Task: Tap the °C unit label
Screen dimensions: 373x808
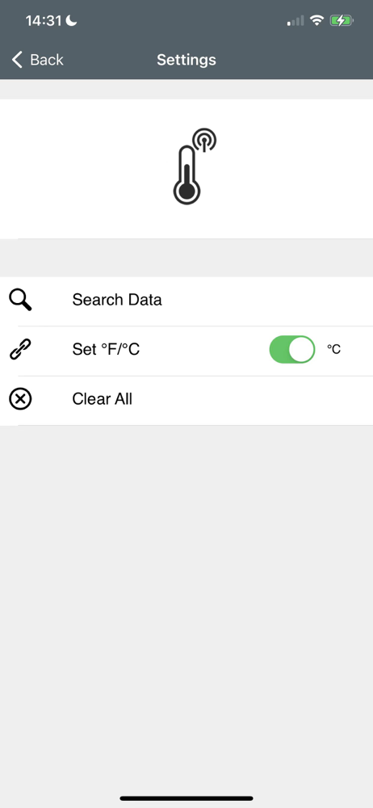Action: (x=334, y=349)
